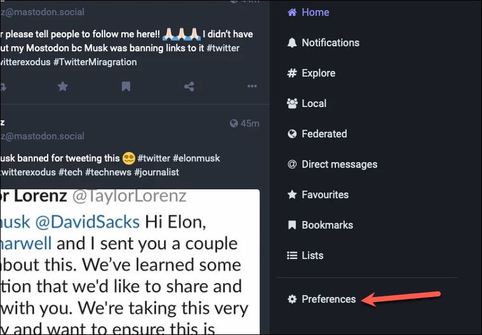
Task: Open the Local timeline
Action: tap(307, 103)
